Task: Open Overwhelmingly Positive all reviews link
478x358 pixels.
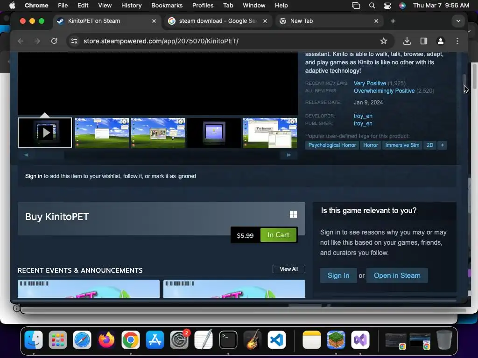Action: (384, 91)
